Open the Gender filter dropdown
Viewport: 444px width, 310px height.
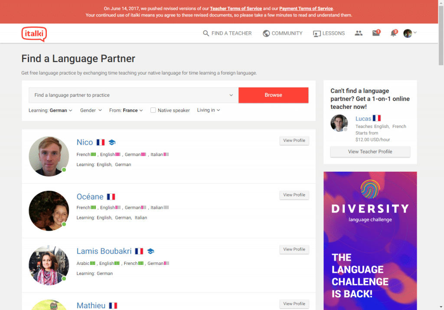coord(91,111)
